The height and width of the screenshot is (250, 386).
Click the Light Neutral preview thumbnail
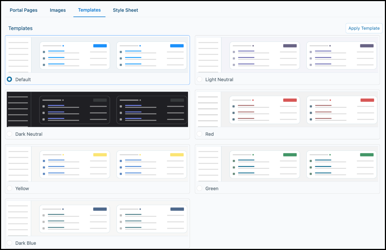pyautogui.click(x=287, y=55)
